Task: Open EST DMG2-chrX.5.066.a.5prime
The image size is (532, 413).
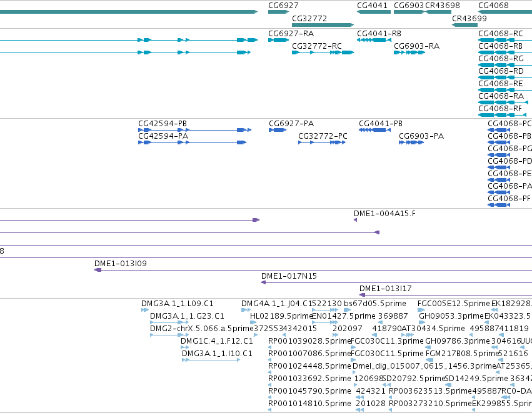Action: (202, 329)
